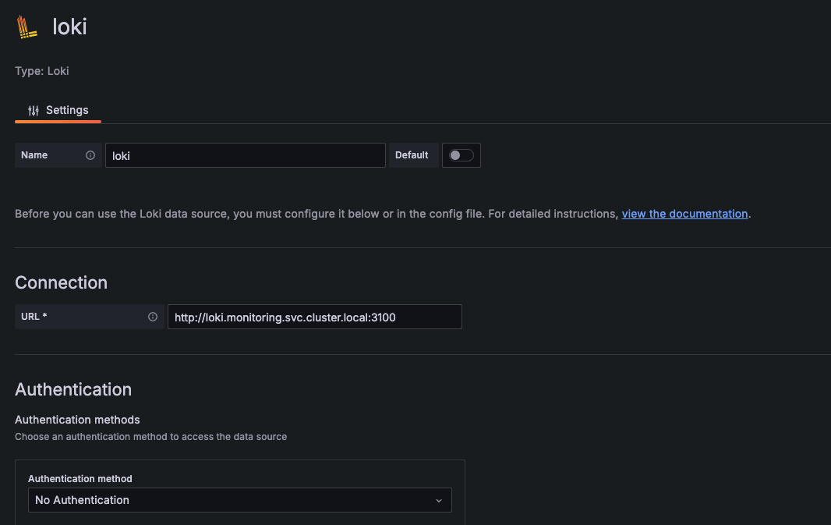Viewport: 831px width, 525px height.
Task: Click the Type: Loki text
Action: pyautogui.click(x=42, y=71)
